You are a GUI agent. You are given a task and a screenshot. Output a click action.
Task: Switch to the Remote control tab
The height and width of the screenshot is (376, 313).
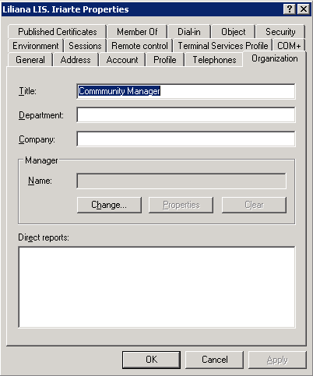click(139, 46)
